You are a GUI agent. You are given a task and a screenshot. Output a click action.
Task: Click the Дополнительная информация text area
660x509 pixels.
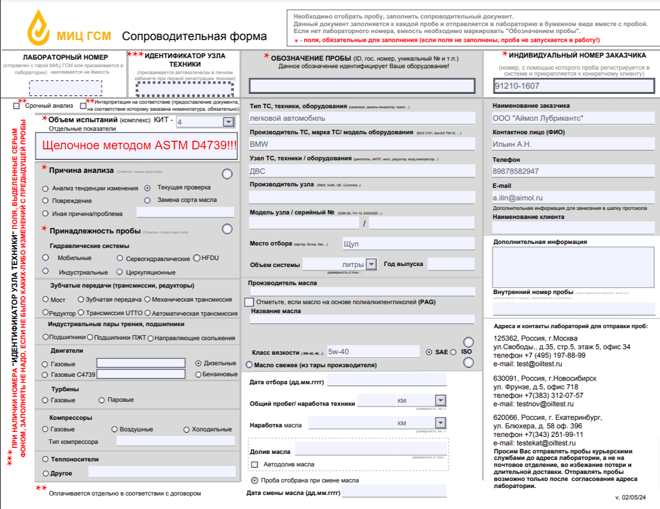(x=573, y=267)
